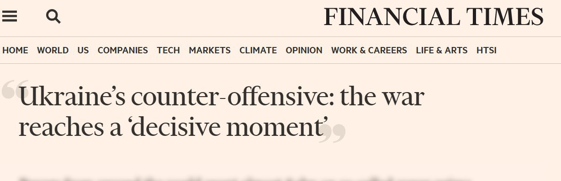Select WORK & CAREERS in the nav bar
Viewport: 561px width, 181px height.
(369, 51)
